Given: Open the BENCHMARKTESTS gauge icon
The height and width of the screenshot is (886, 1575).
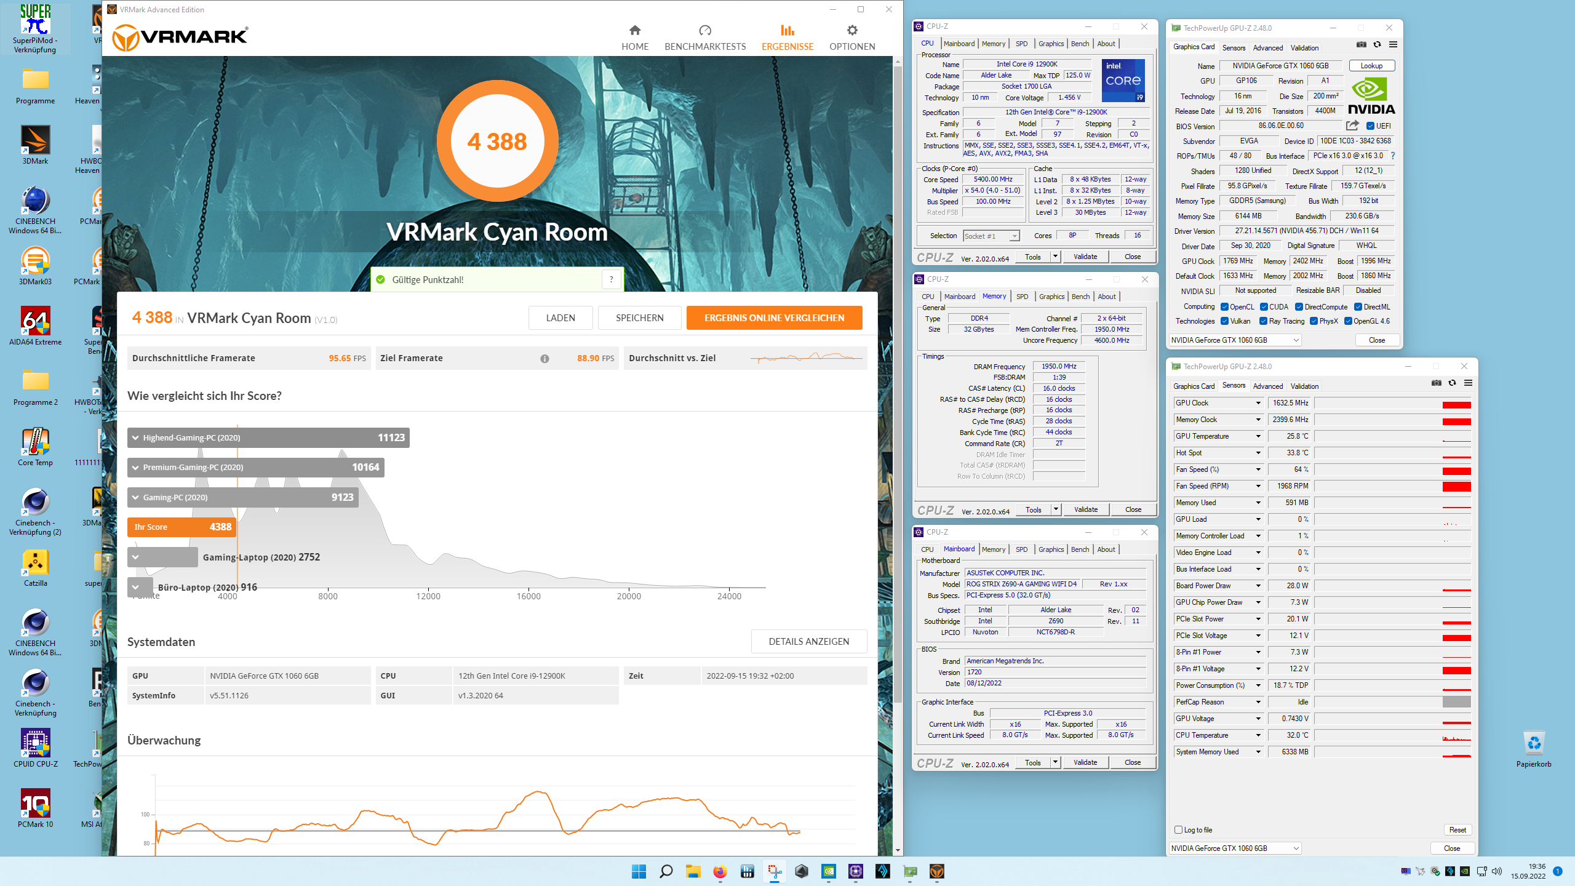Looking at the screenshot, I should 705,30.
